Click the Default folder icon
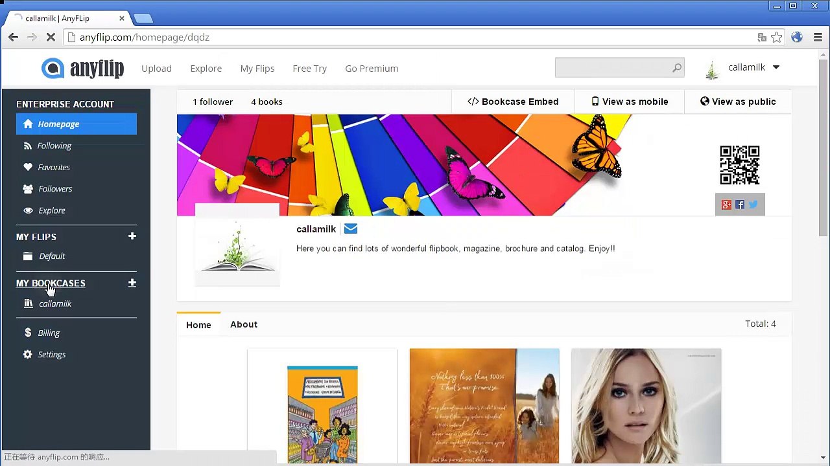 (27, 256)
